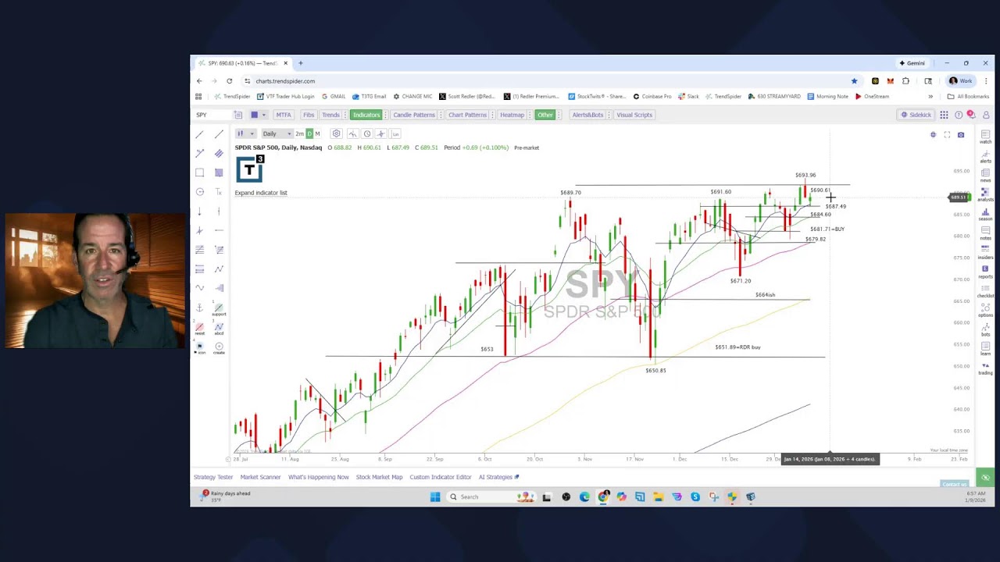The height and width of the screenshot is (562, 1000).
Task: Open the chart type dropdown
Action: 245,133
